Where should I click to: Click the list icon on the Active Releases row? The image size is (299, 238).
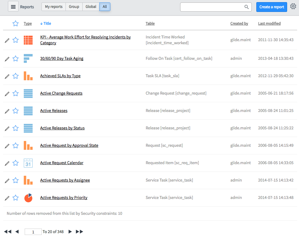pos(28,111)
